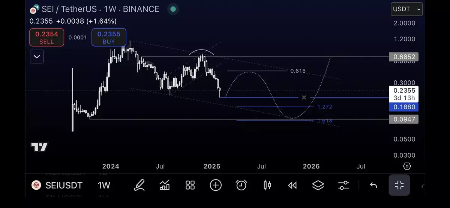Image resolution: width=450 pixels, height=208 pixels.
Task: Open price scale settings target icon
Action: (x=407, y=166)
